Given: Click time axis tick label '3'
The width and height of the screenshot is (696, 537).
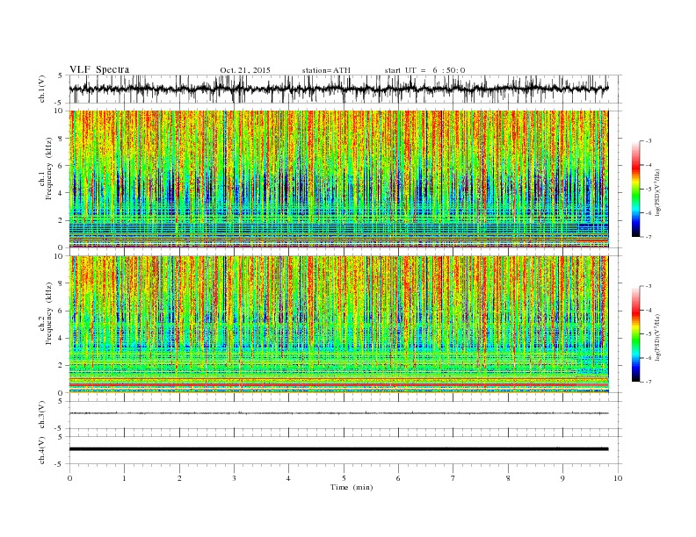Looking at the screenshot, I should click(x=234, y=478).
